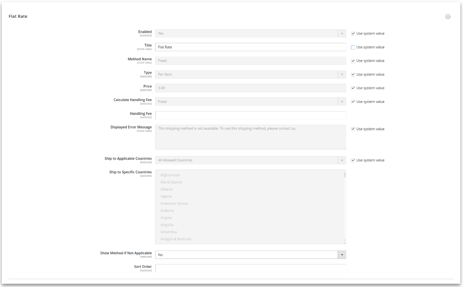The height and width of the screenshot is (287, 463).
Task: Select Albania in the countries list
Action: [167, 189]
